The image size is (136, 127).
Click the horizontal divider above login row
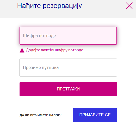click(x=68, y=102)
